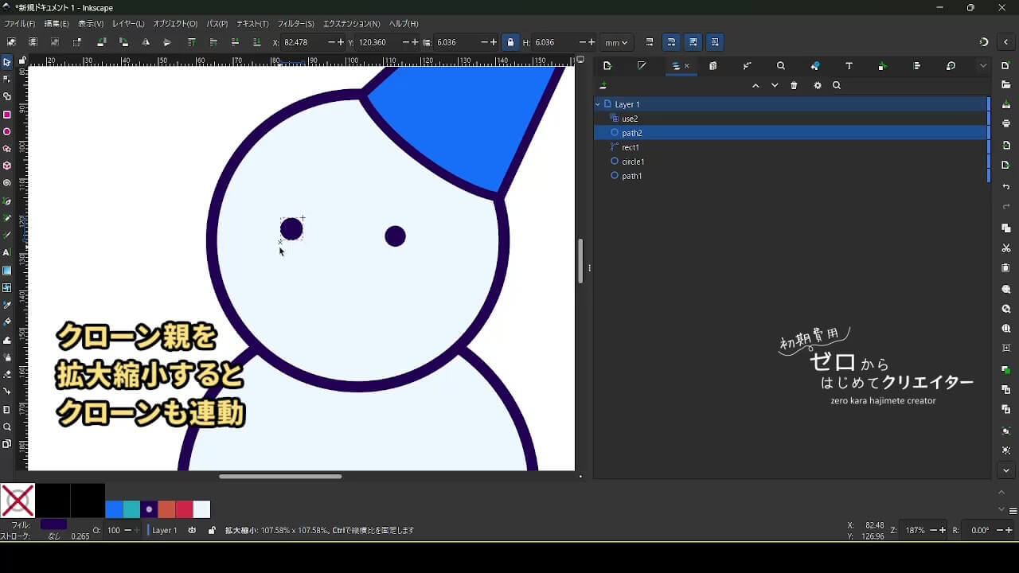Flip the selection horizontally using the toolbar icon

[145, 42]
